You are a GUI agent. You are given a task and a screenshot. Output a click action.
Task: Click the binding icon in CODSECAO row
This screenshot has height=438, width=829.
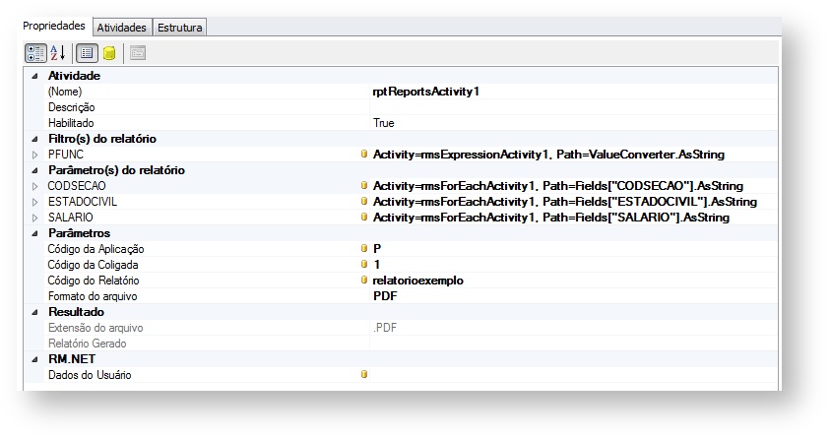tap(364, 185)
